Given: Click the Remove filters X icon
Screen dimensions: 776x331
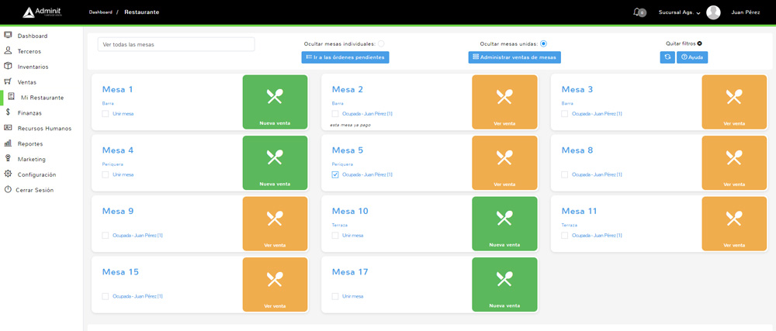Looking at the screenshot, I should coord(699,43).
